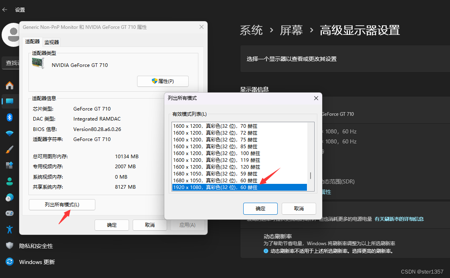Select 1680 x 1050 60 赫兹 mode
The image size is (450, 278).
[239, 180]
